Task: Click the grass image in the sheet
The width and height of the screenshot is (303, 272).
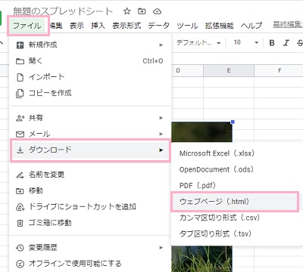Action: (201, 259)
